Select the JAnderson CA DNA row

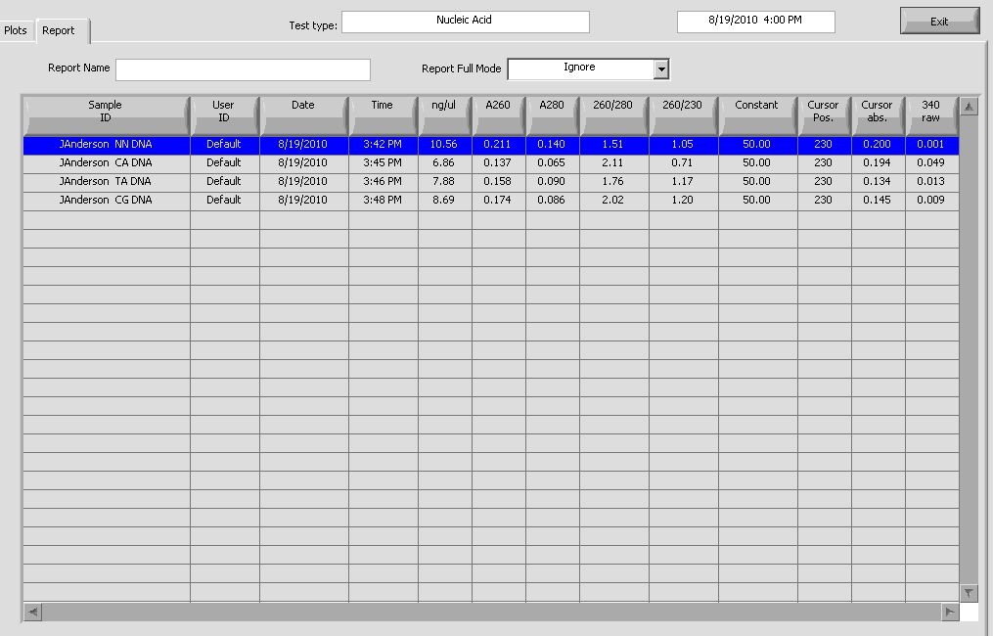(x=106, y=163)
